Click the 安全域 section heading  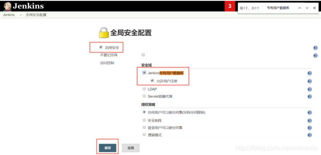point(146,65)
